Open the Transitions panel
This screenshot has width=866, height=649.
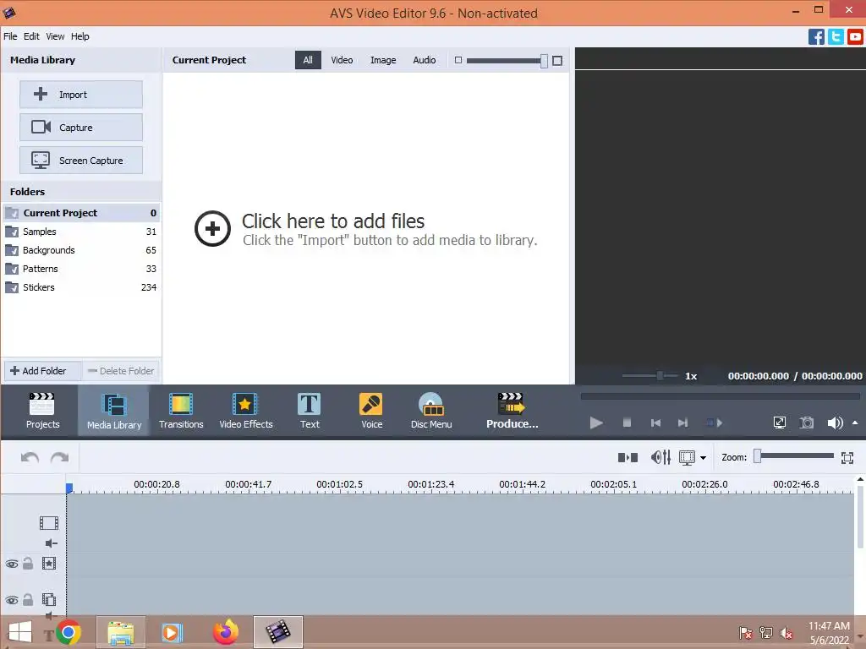(181, 411)
